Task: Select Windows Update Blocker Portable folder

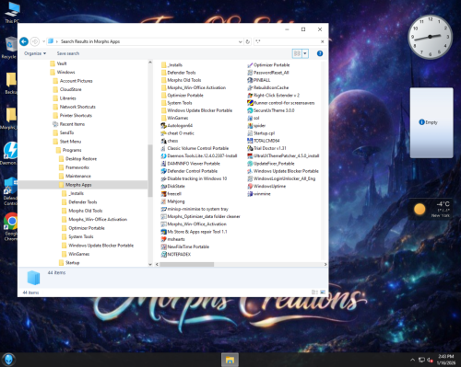Action: (196, 110)
